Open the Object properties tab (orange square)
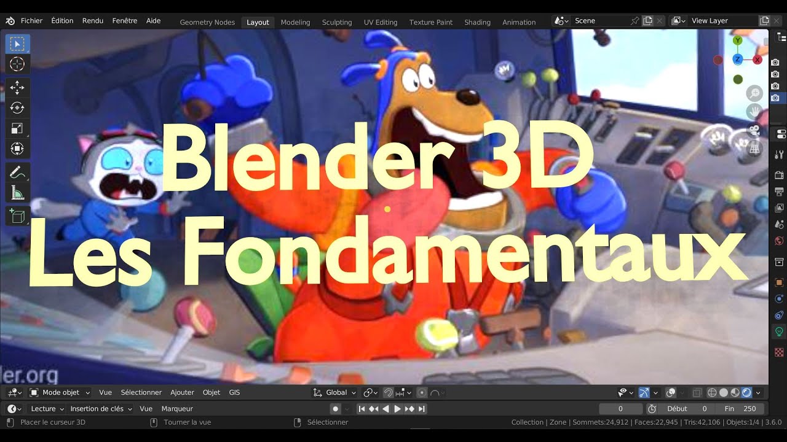 point(780,282)
